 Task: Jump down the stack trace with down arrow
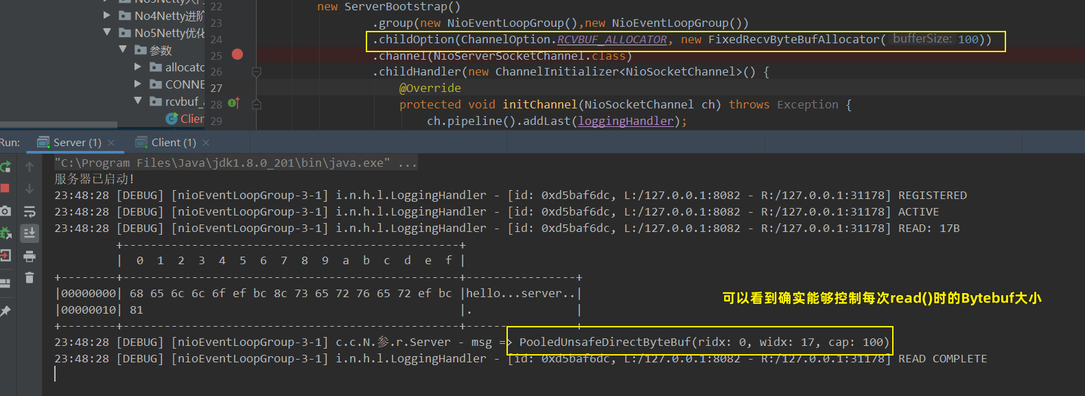[x=30, y=188]
